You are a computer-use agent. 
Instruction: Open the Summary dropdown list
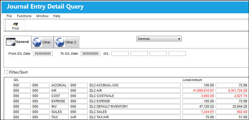coord(159,39)
